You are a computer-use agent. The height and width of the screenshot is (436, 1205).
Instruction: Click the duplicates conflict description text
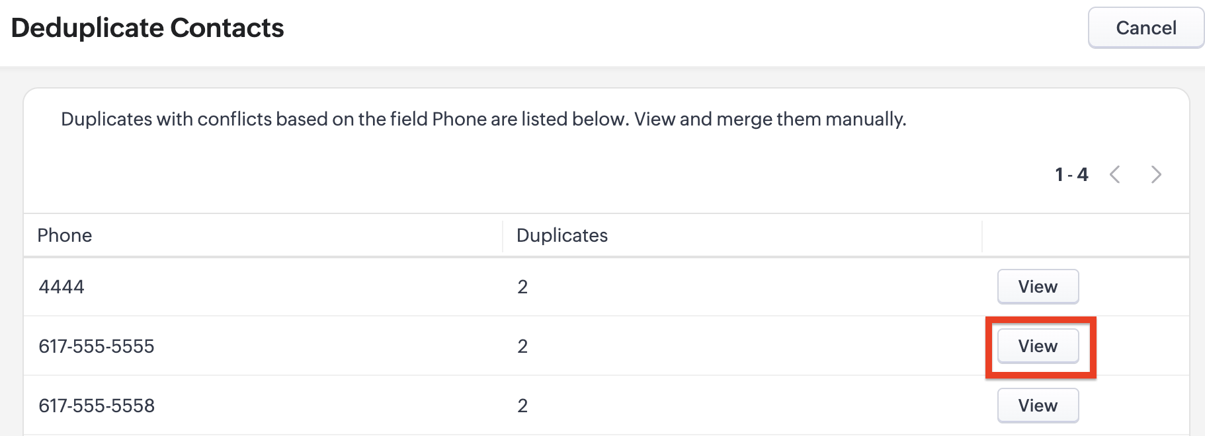click(x=483, y=119)
